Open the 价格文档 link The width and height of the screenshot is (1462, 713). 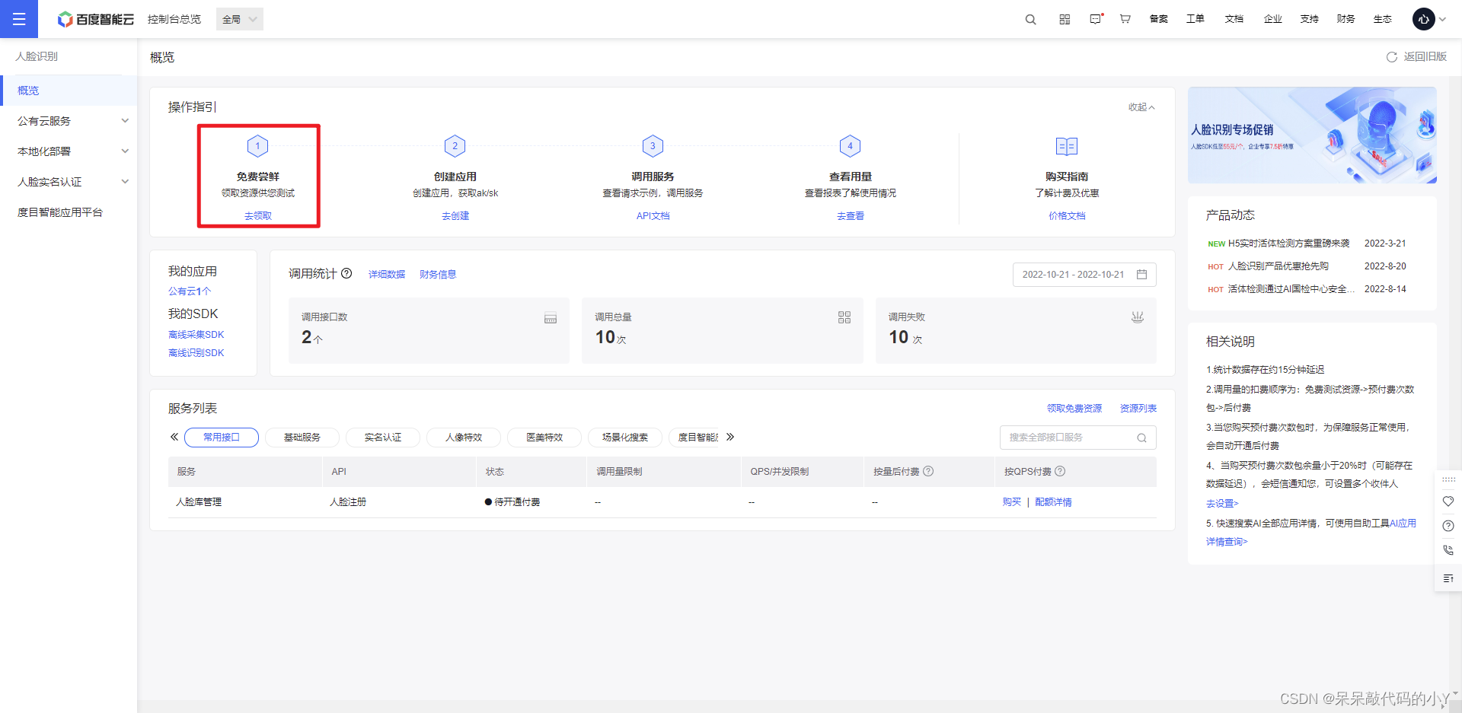tap(1067, 216)
